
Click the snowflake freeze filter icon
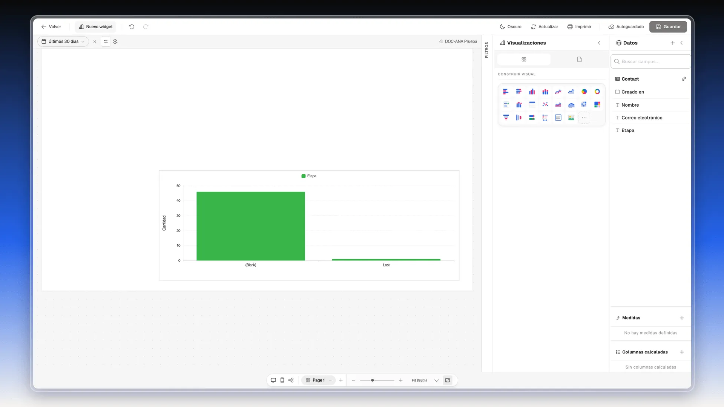click(x=115, y=41)
